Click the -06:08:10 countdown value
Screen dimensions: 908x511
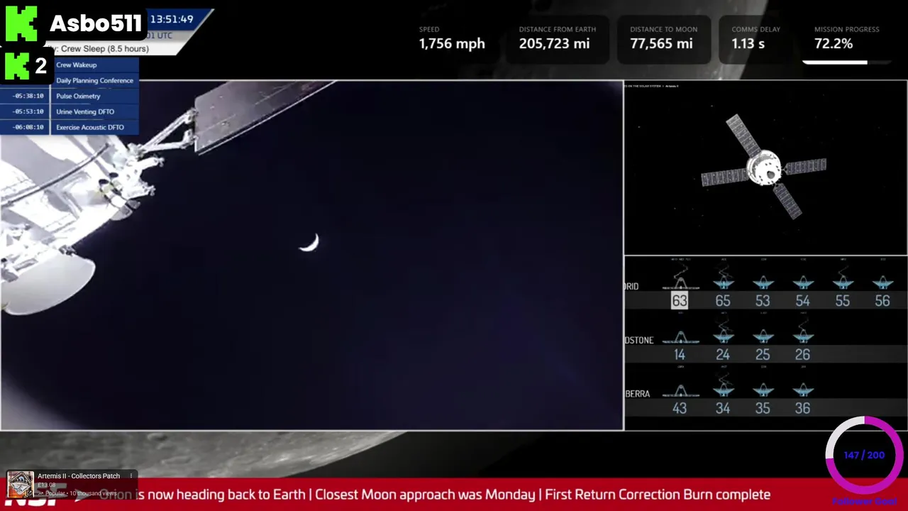(28, 127)
